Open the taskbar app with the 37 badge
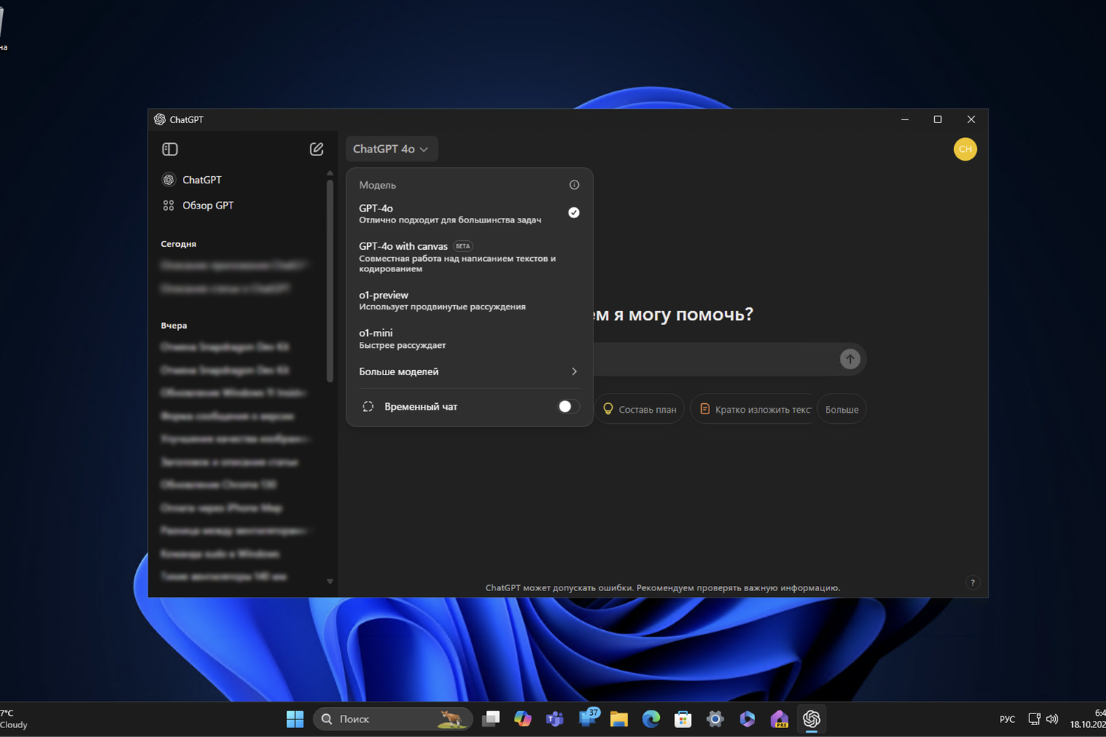This screenshot has height=737, width=1106. [x=588, y=718]
